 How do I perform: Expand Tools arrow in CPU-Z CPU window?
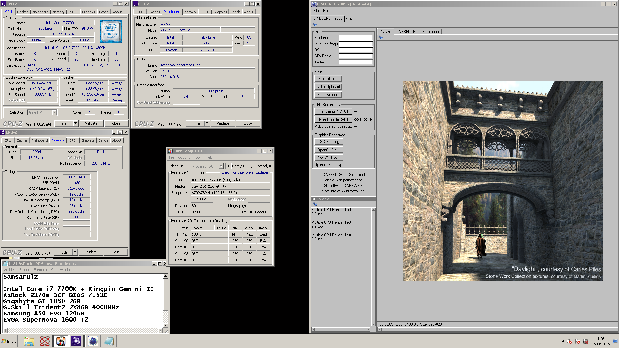(75, 123)
